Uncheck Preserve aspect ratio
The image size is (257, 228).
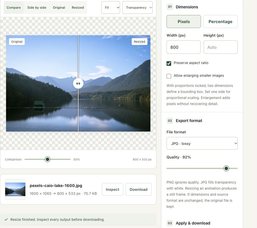pos(169,63)
